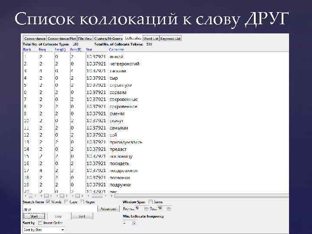Adjust the window span To stepper

[169, 209]
